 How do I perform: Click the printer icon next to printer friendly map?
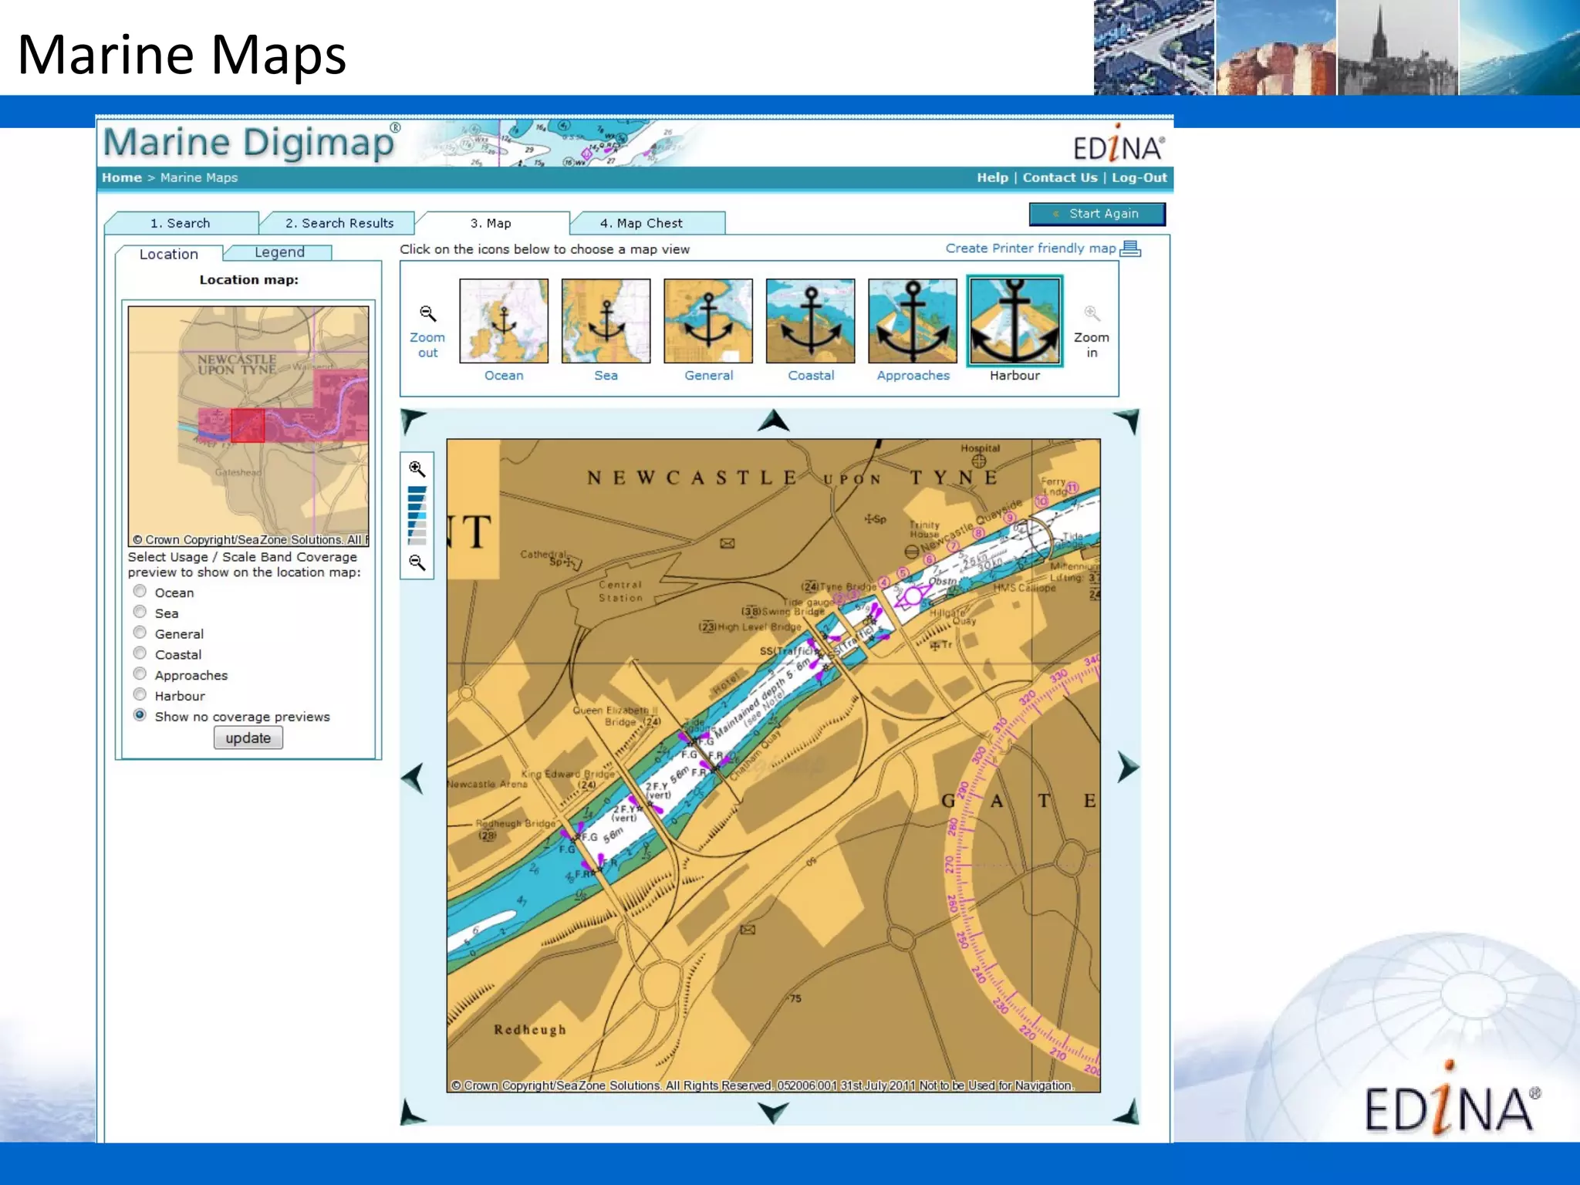pos(1130,248)
